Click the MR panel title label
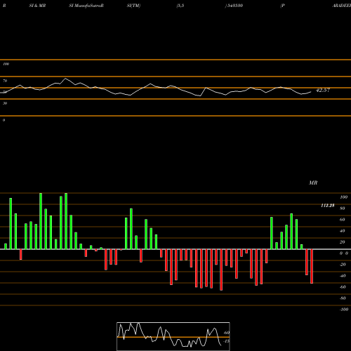 (313, 183)
